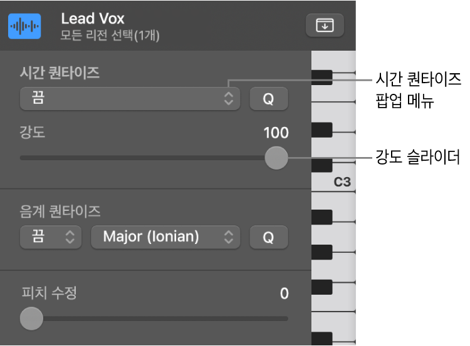Image resolution: width=470 pixels, height=346 pixels.
Task: Click the Lead Vox audio waveform icon
Action: pos(25,26)
